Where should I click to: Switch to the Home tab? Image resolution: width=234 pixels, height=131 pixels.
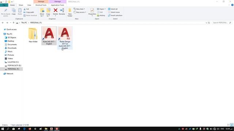[12, 5]
